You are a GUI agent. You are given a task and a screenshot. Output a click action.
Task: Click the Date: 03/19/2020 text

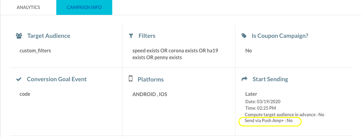tap(263, 101)
